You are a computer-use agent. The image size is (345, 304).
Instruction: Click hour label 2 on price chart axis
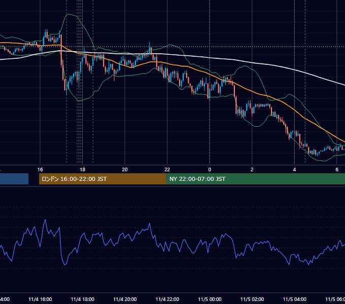252,170
